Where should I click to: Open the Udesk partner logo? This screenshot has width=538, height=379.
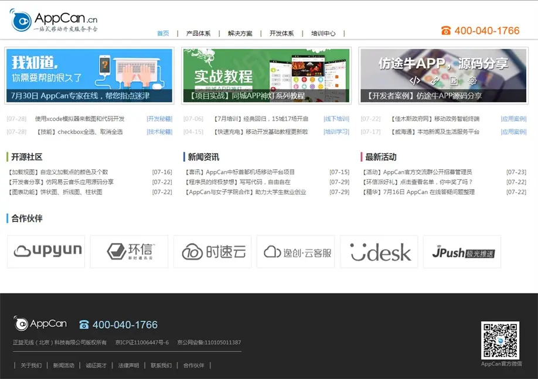379,251
